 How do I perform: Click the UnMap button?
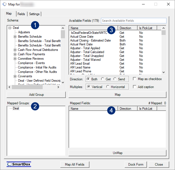coord(117,153)
